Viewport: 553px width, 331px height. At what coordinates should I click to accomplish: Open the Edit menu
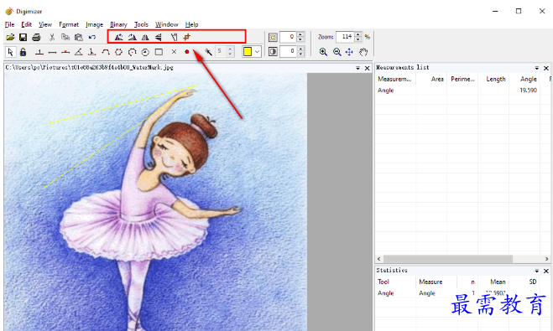point(27,24)
